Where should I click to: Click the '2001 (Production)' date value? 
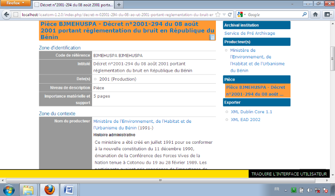coord(117,79)
